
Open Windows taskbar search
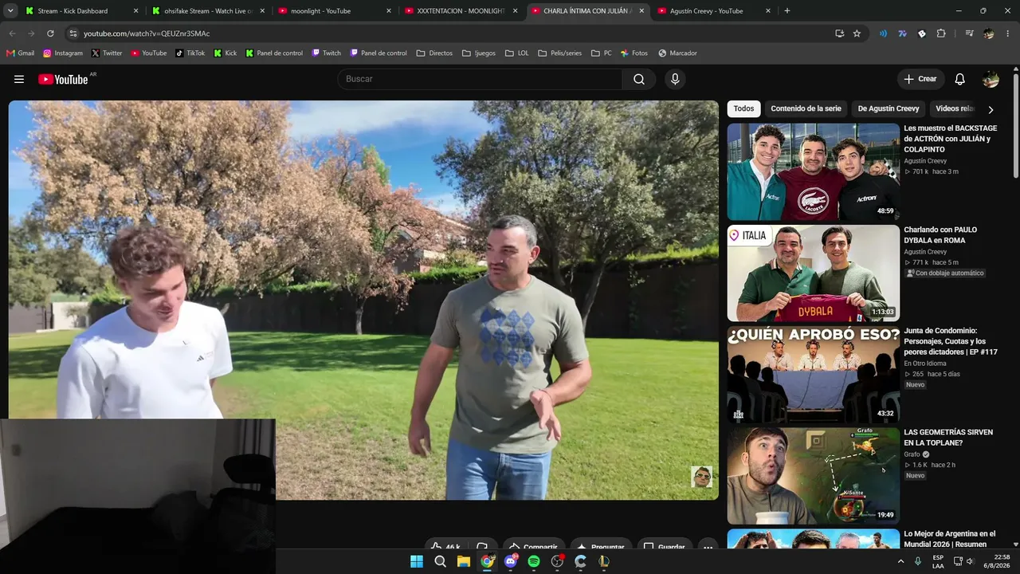pos(440,561)
